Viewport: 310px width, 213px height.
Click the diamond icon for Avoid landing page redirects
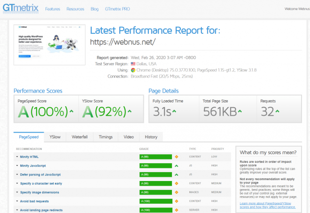(177, 210)
